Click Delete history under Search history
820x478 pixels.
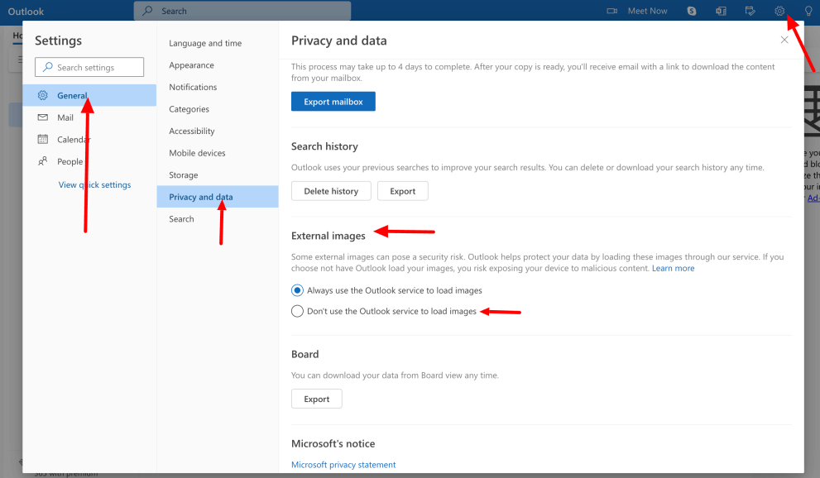(x=331, y=190)
